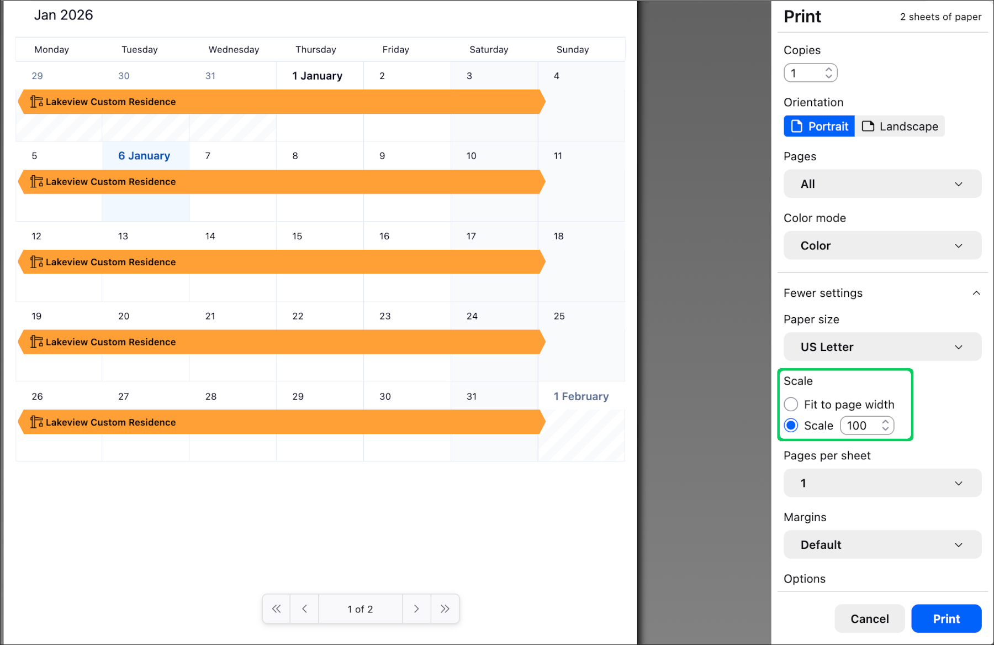Viewport: 994px width, 645px height.
Task: Click the Scale percentage input field
Action: tap(859, 426)
